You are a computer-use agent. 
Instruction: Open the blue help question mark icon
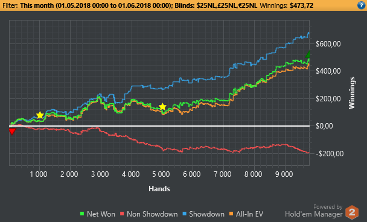click(362, 5)
